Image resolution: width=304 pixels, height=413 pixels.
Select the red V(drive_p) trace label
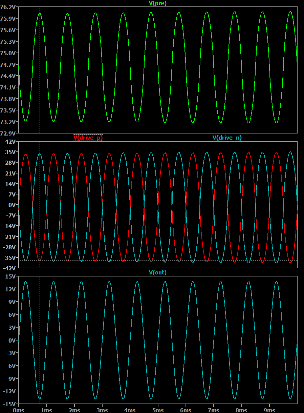(x=88, y=138)
